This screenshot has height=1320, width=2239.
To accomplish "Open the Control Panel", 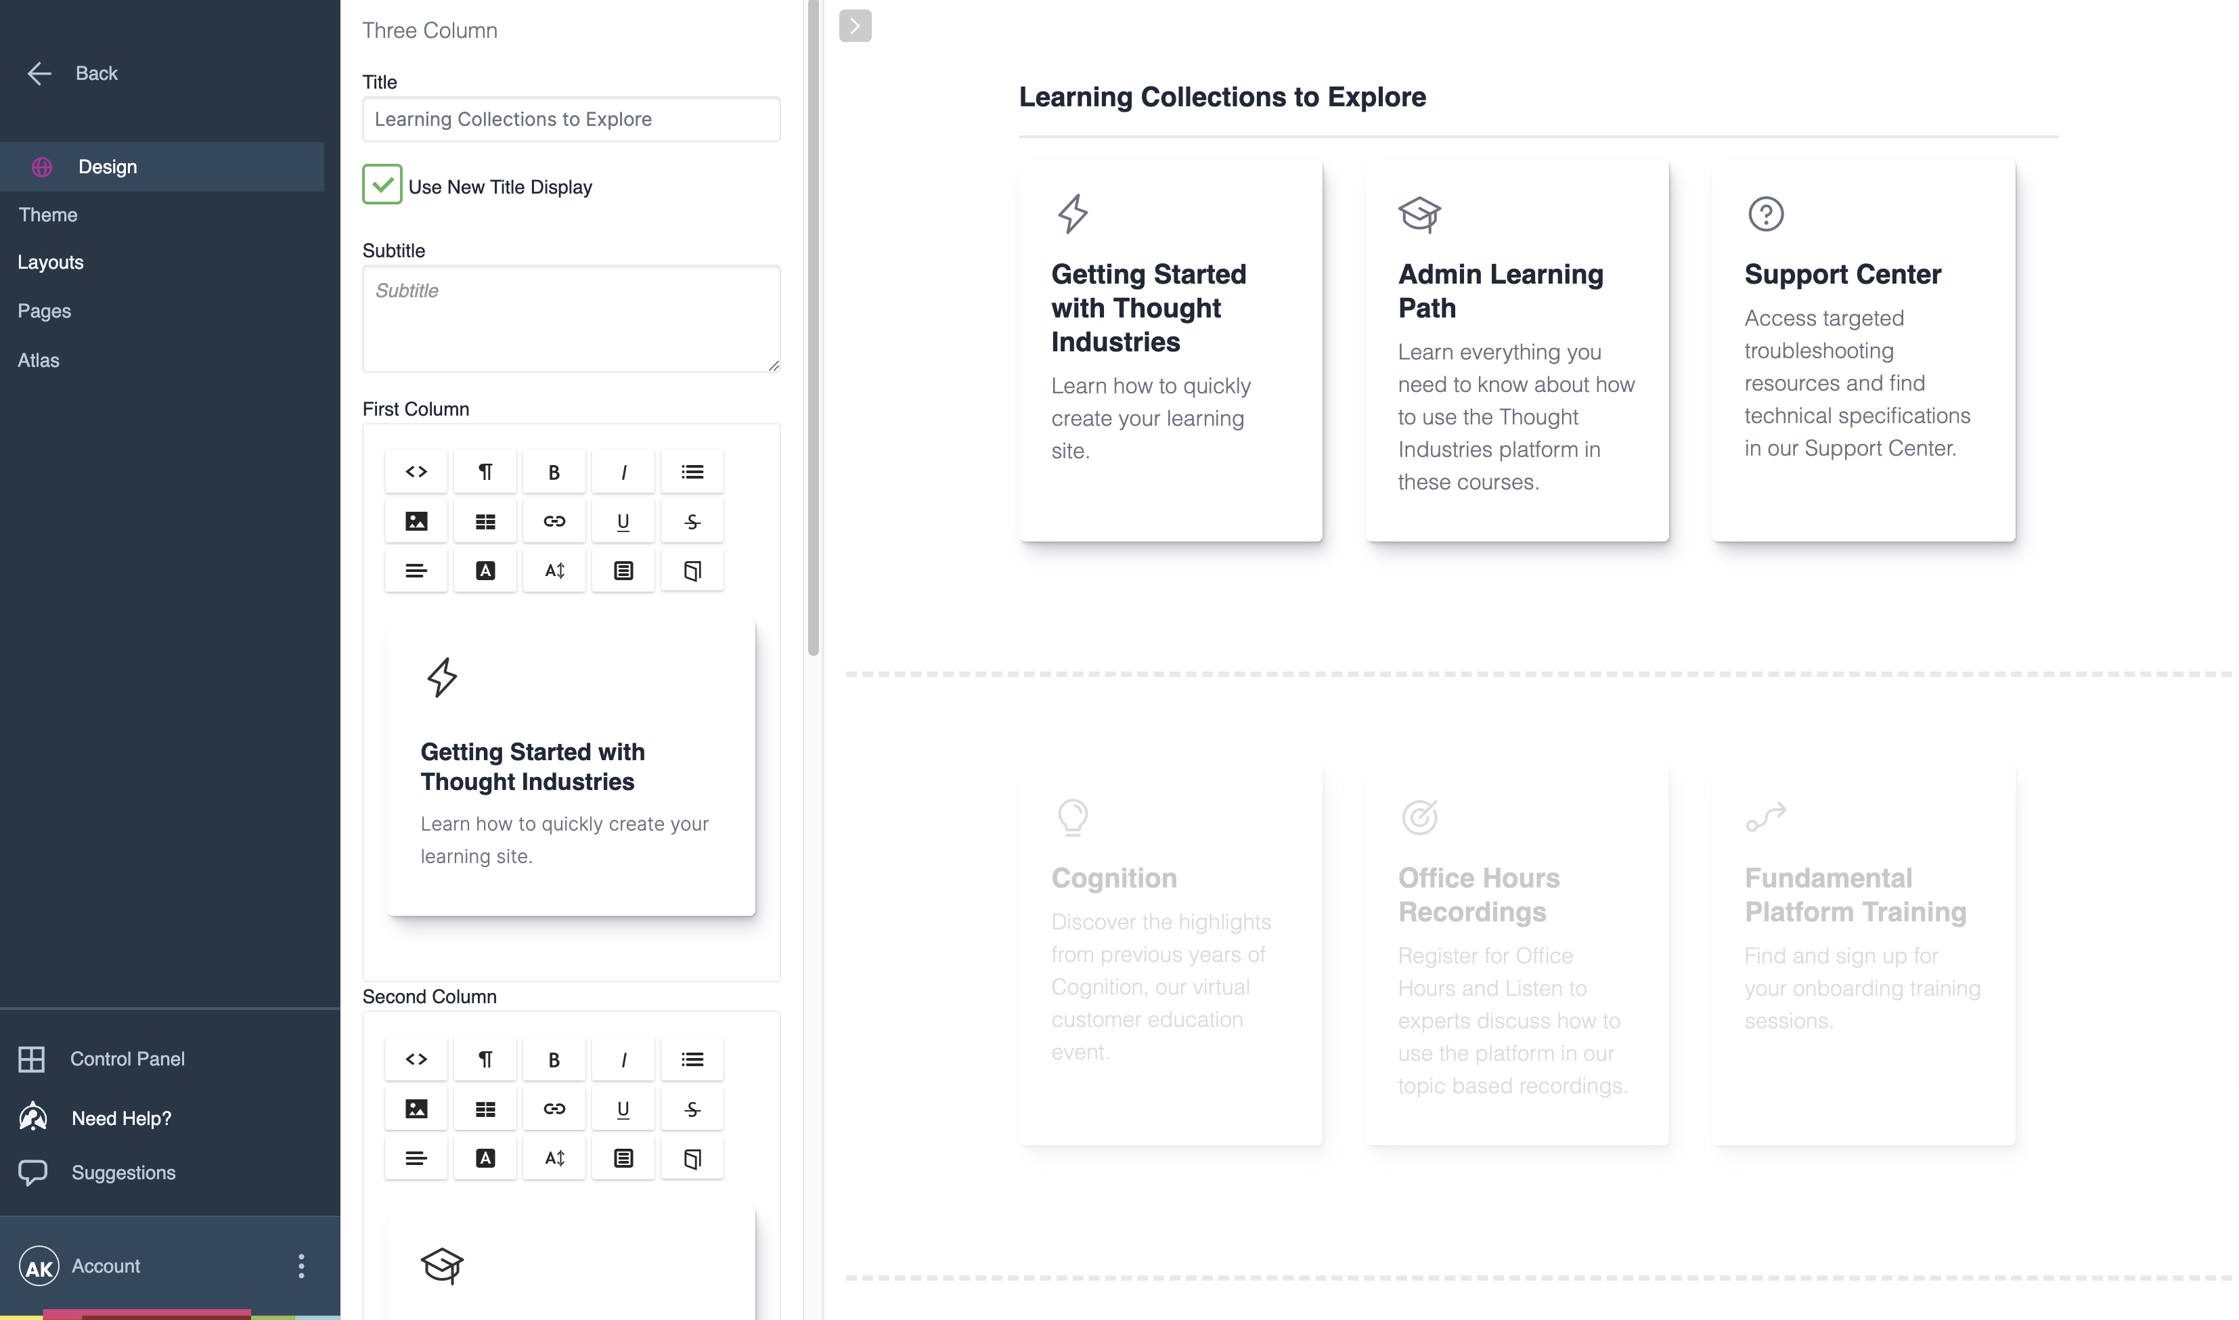I will 102,1059.
